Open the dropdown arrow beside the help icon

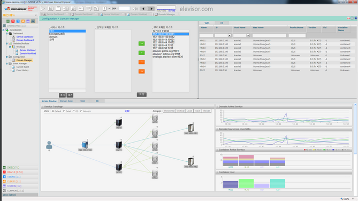(x=109, y=9)
